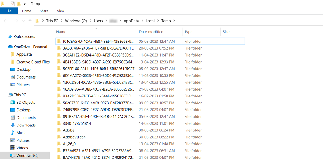Open the File ribbon tab
Screen dimensions: 323x161
click(9, 11)
